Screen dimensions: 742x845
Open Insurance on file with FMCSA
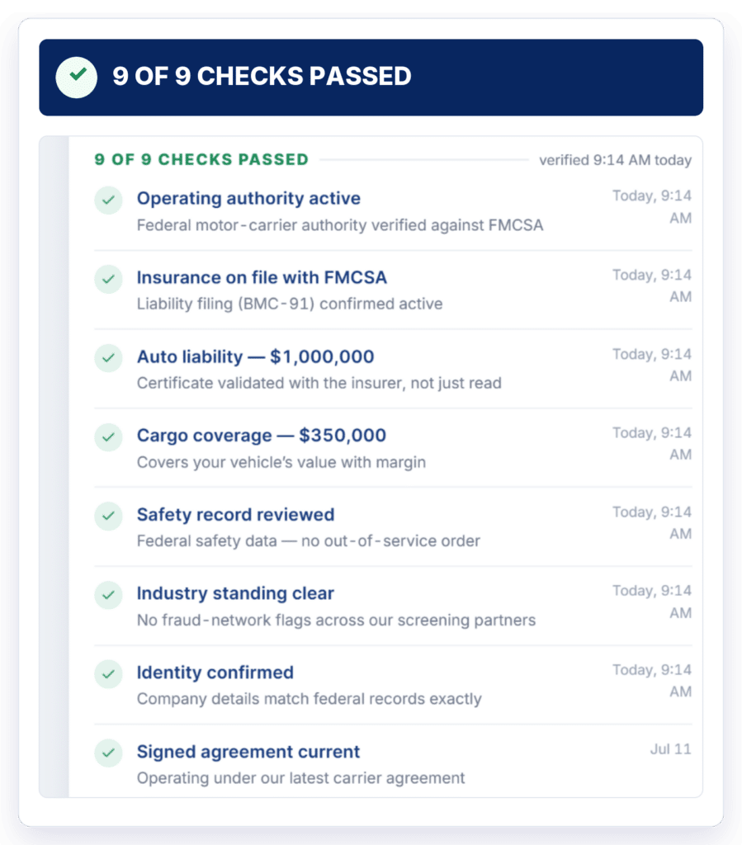point(262,277)
